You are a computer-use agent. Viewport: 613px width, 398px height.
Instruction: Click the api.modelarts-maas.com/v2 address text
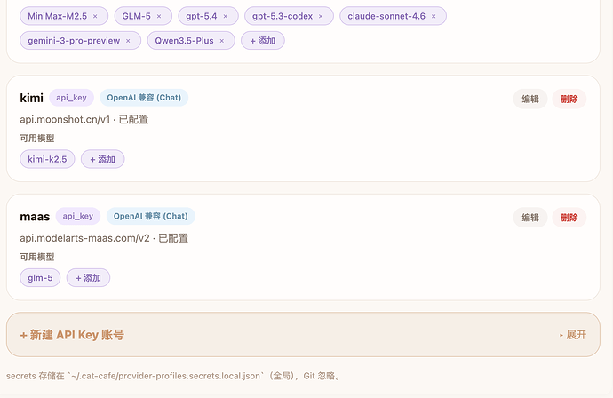(x=84, y=238)
